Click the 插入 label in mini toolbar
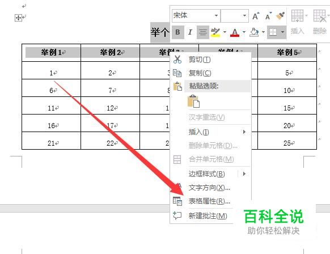Viewport: 330px width, 254px height. pos(297,31)
